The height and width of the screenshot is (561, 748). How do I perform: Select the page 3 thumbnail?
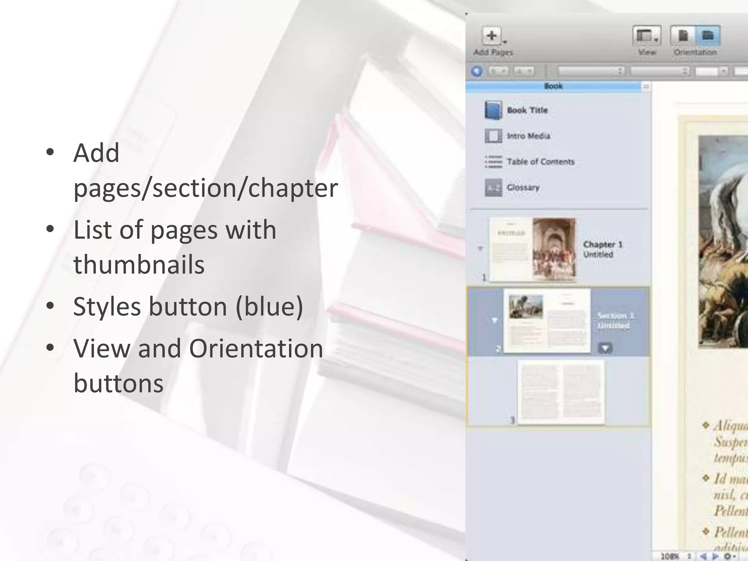(561, 392)
